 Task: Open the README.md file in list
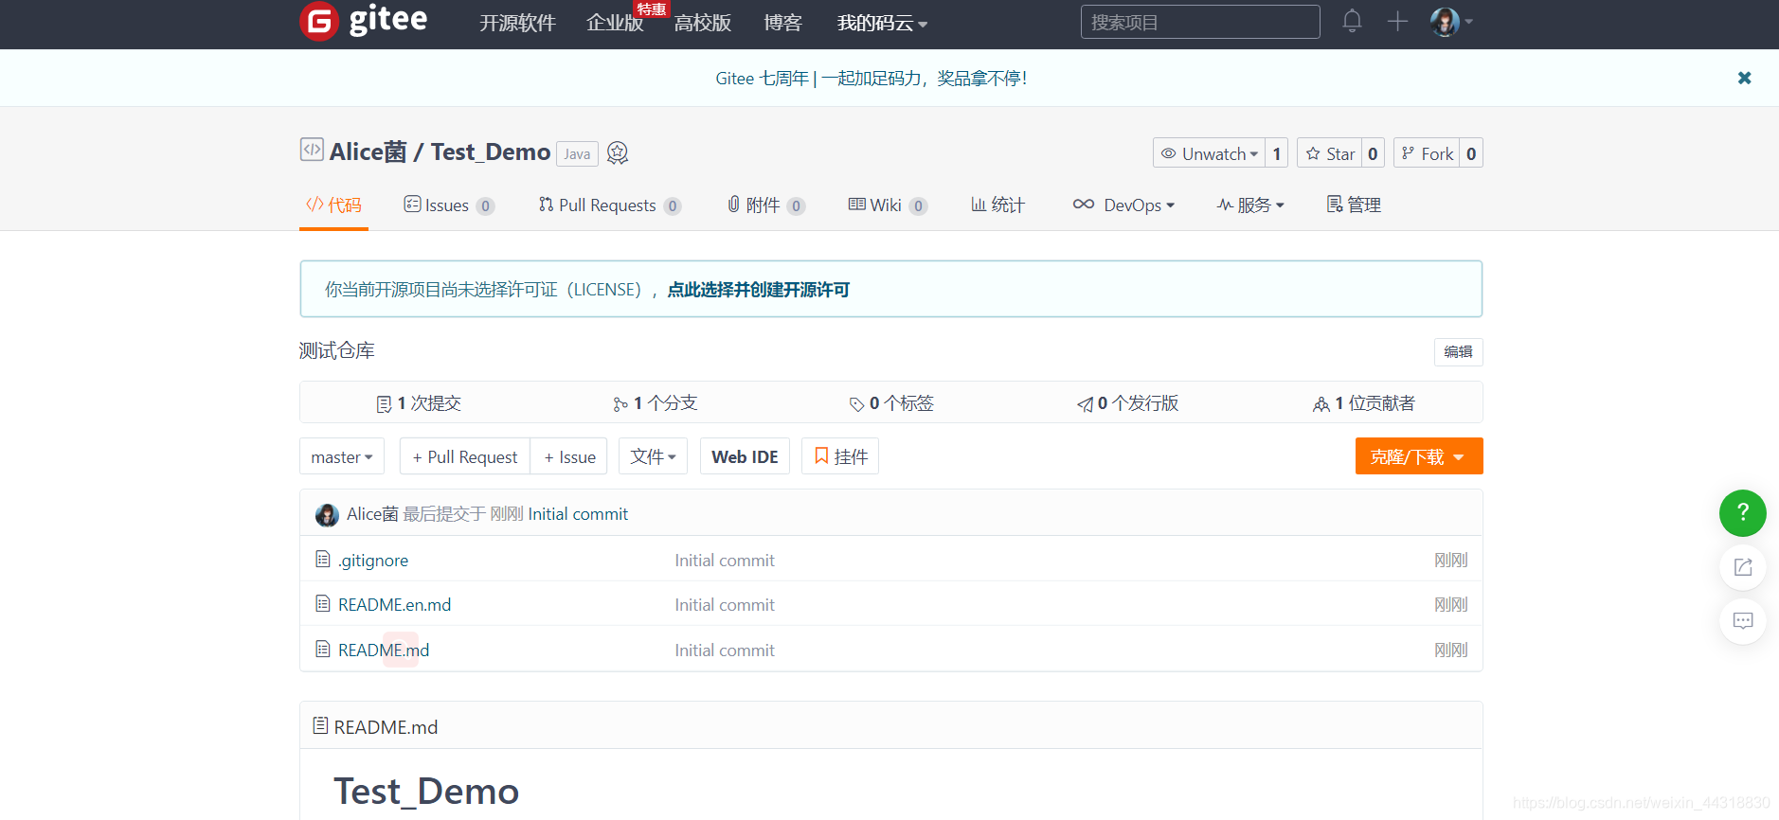pyautogui.click(x=384, y=651)
